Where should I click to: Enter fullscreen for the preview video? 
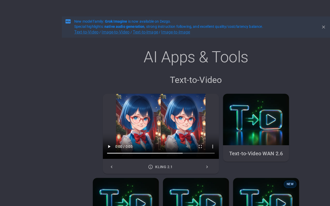click(x=200, y=147)
